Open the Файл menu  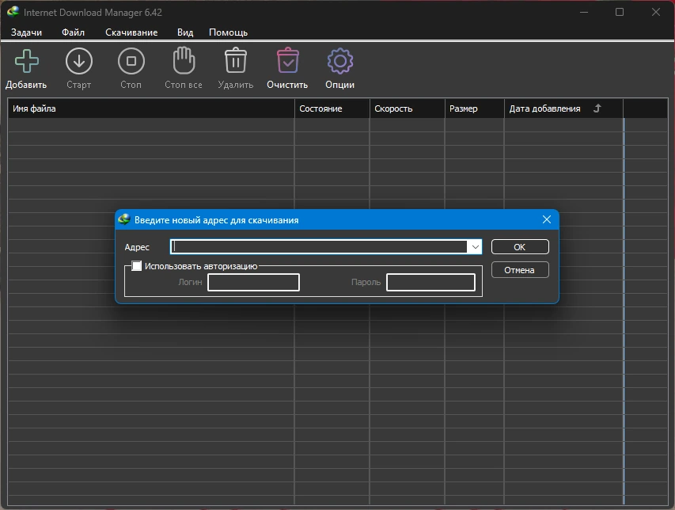click(73, 32)
